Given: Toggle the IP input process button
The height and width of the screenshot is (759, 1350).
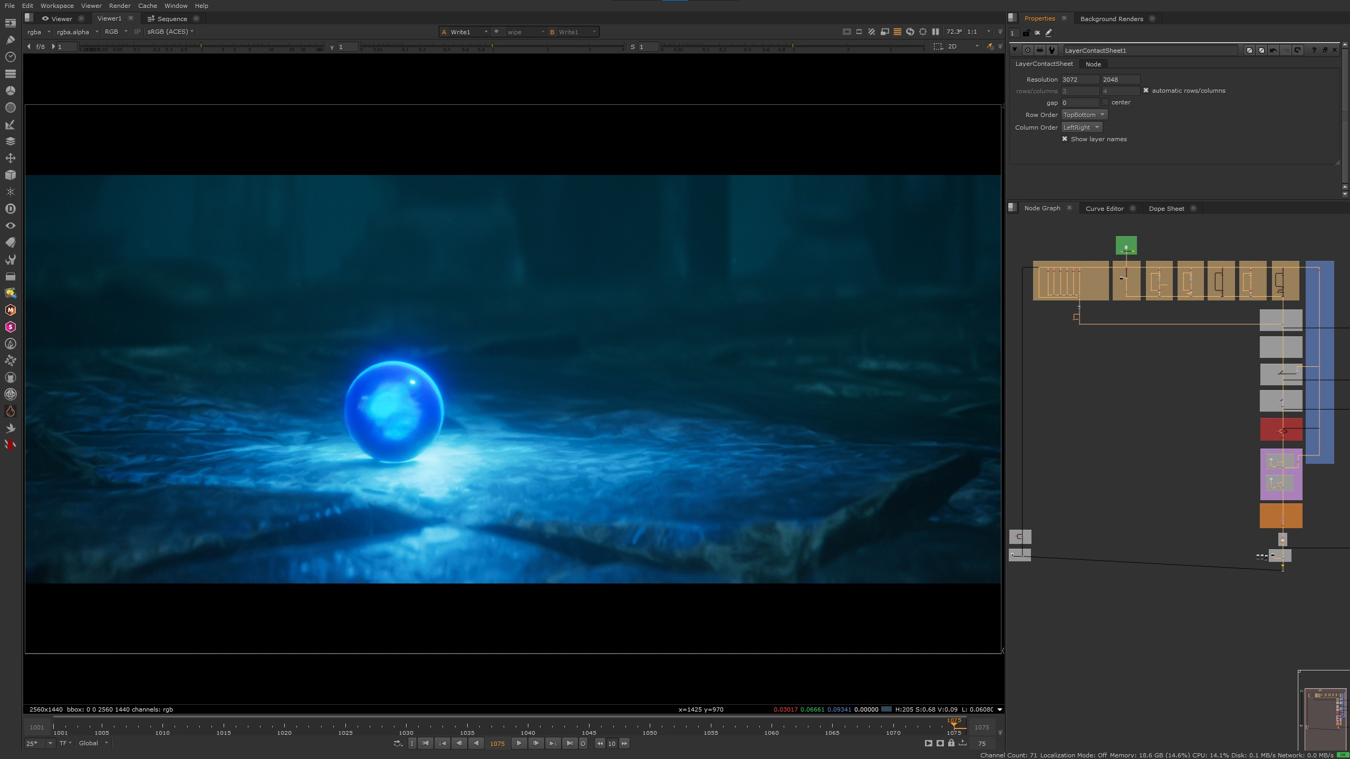Looking at the screenshot, I should (138, 32).
